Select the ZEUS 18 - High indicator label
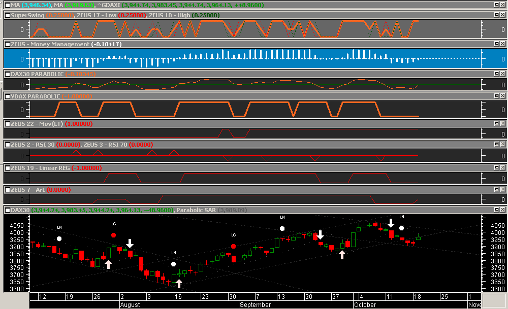 pyautogui.click(x=169, y=15)
